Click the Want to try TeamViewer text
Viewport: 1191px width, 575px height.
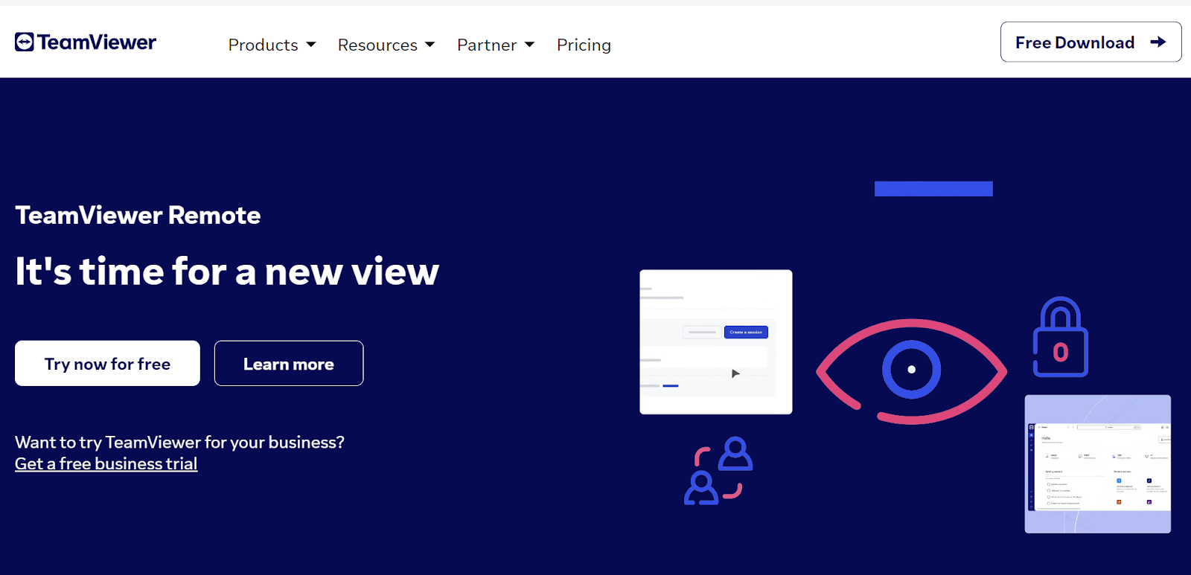tap(179, 442)
